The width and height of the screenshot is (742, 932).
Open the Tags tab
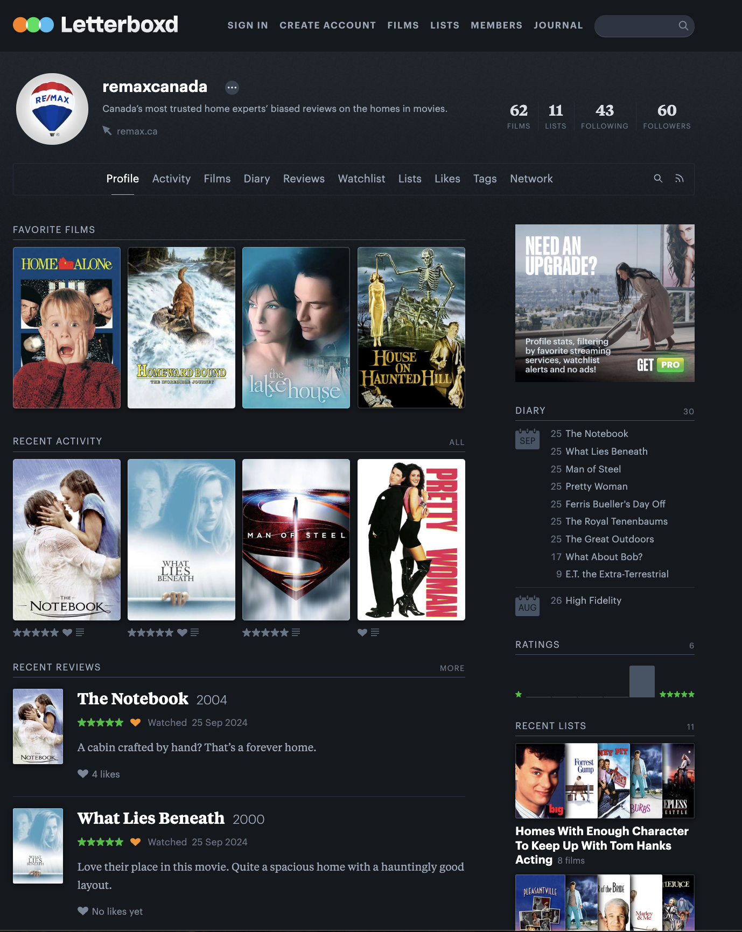[x=485, y=179]
